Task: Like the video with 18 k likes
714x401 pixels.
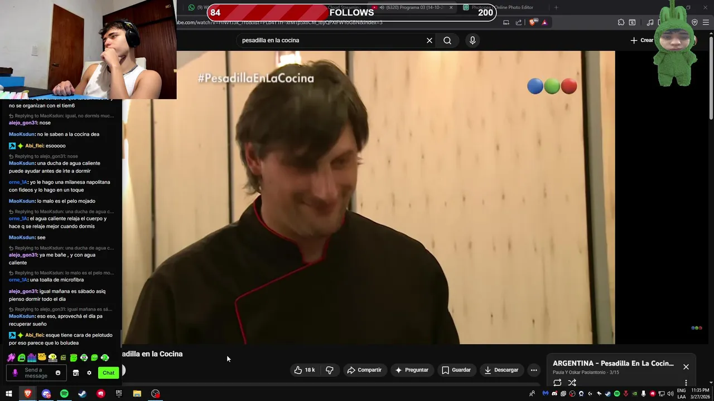Action: pos(305,370)
